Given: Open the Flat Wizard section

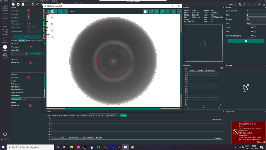Looking at the screenshot, I should click(5, 31).
